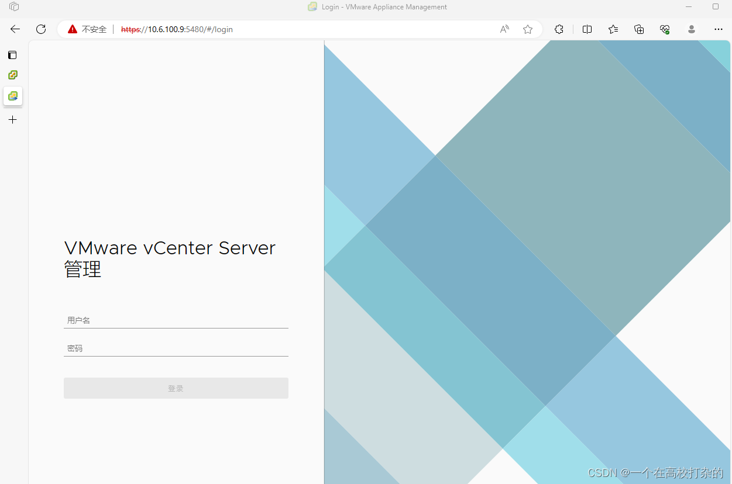Focus the 用户名 username field
Viewport: 732px width, 484px height.
tap(176, 320)
